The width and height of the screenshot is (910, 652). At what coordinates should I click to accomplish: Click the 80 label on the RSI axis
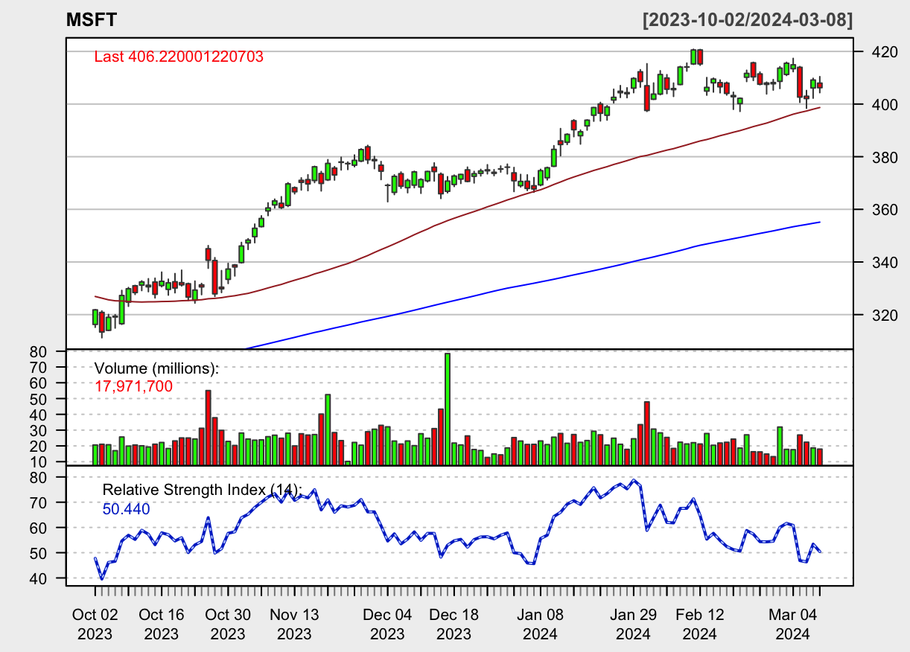point(39,477)
